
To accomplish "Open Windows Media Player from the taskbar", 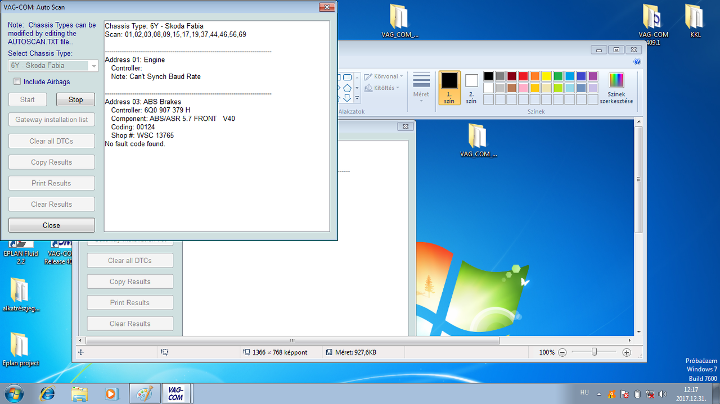I will (111, 394).
